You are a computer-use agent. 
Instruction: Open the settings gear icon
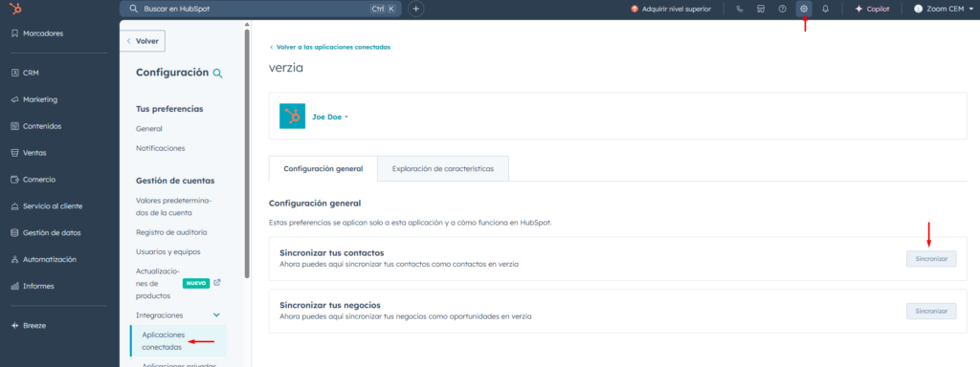pos(804,9)
